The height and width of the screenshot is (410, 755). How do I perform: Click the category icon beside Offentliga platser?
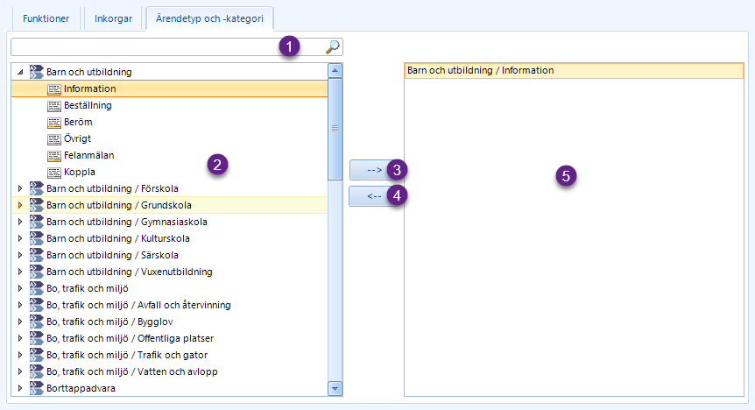click(36, 338)
